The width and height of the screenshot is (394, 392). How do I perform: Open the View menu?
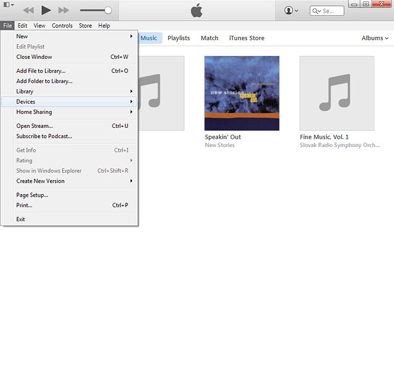[39, 26]
